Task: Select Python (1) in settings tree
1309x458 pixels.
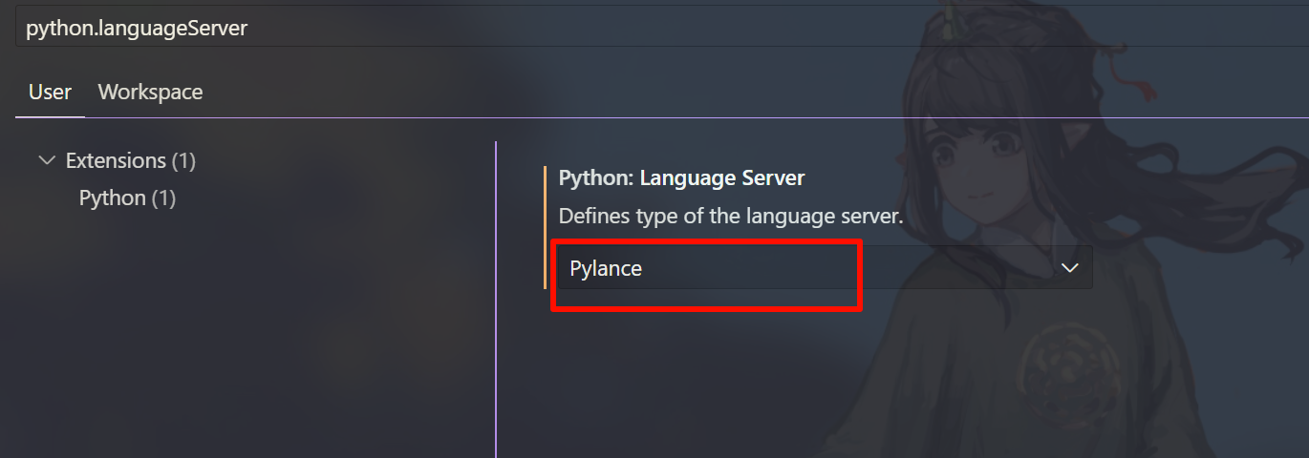Action: click(127, 198)
